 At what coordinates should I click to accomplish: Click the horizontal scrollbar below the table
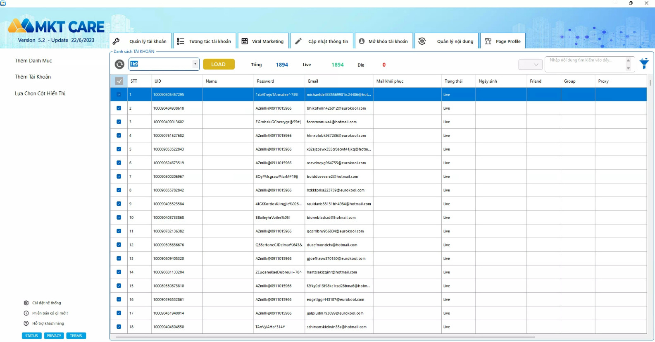325,337
